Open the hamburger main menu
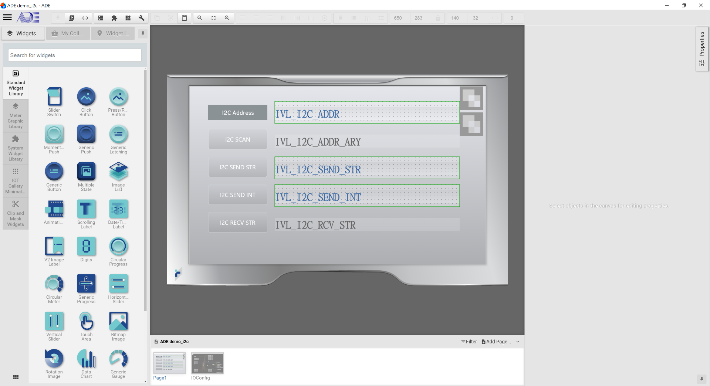Viewport: 710px width, 386px height. tap(7, 17)
